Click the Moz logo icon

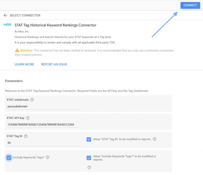7,25
